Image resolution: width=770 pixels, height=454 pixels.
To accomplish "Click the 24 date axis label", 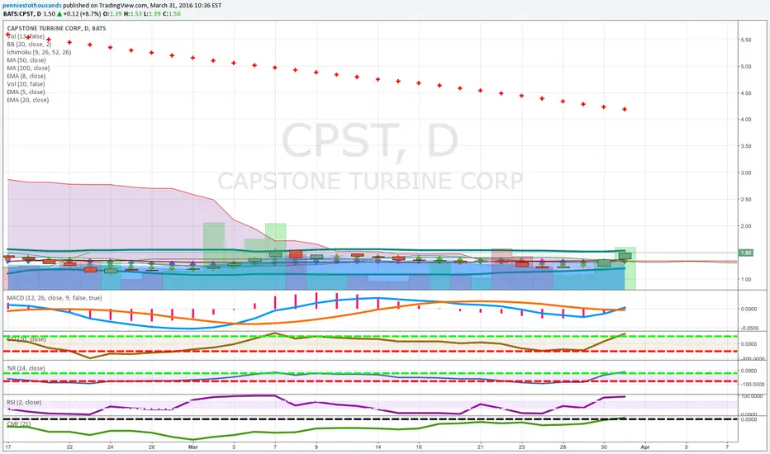I will 111,447.
